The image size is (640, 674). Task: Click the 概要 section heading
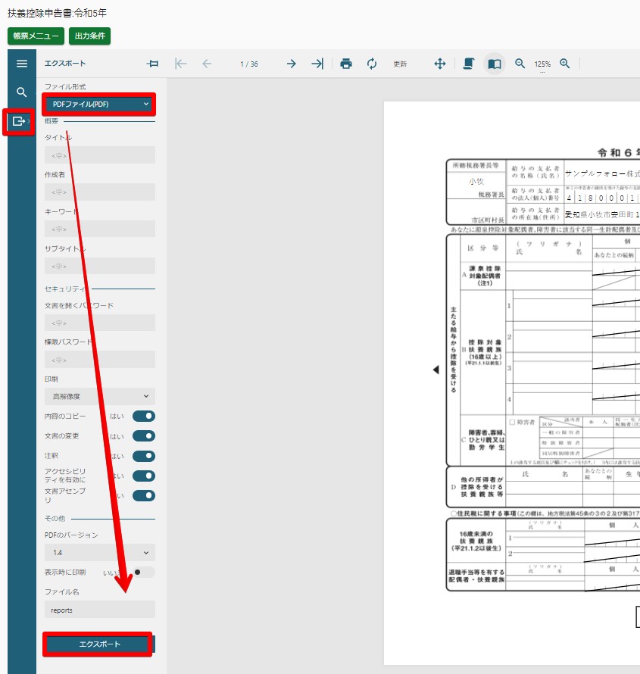coord(52,121)
